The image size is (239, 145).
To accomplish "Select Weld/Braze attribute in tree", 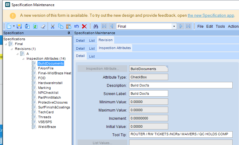I will pos(47,127).
